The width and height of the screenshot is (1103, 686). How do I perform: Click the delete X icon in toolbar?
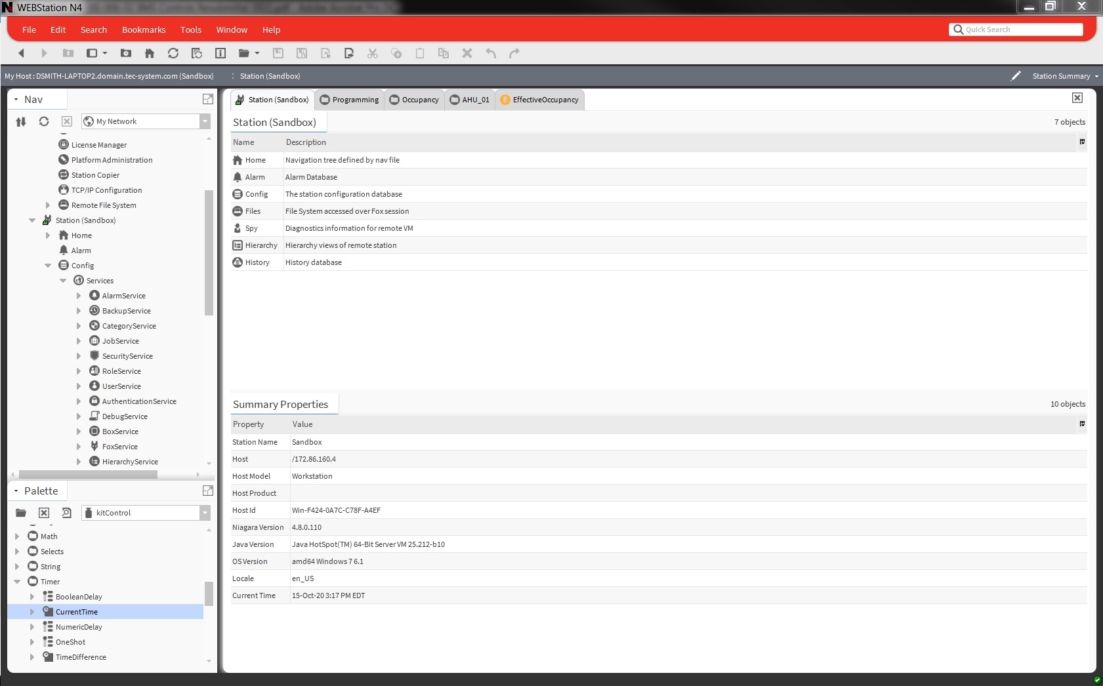[x=467, y=53]
